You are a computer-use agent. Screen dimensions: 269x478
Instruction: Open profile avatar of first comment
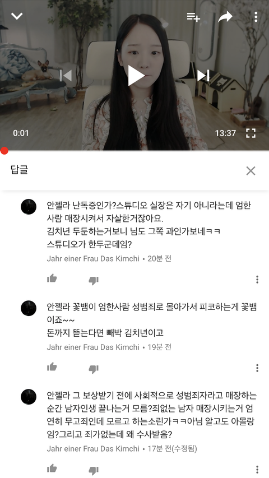click(29, 207)
